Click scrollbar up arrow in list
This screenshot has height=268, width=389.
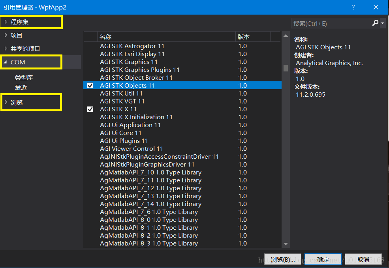[x=286, y=36]
